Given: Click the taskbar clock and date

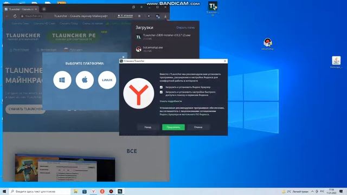Looking at the screenshot, I should point(331,191).
